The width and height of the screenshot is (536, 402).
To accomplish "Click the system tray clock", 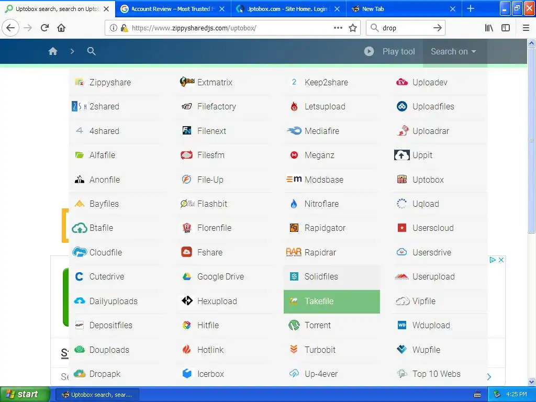I will coord(517,394).
